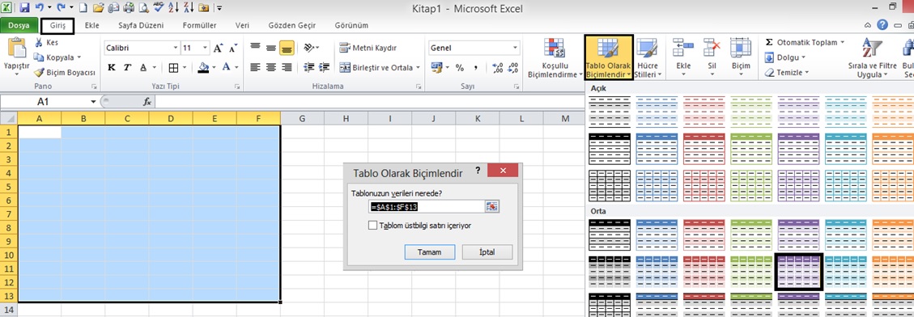Activate the Biçim Boyacısı format painter
The width and height of the screenshot is (914, 317).
[64, 73]
